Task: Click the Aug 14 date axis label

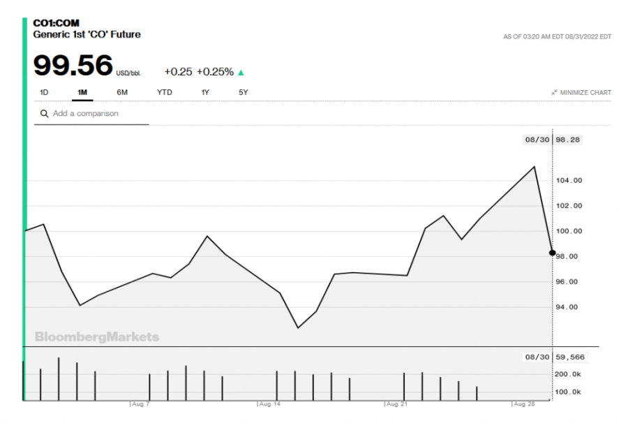Action: [269, 404]
